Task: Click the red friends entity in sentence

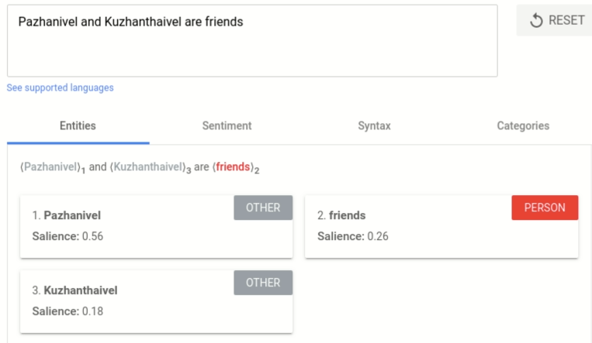Action: tap(234, 166)
